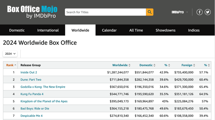Select the 60.6% domestic share cell
Screen dimensions: 215x120
pyautogui.click(x=164, y=116)
